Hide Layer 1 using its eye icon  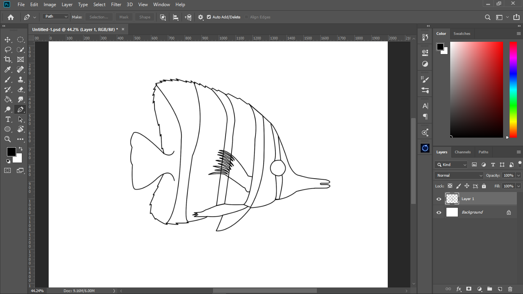439,199
